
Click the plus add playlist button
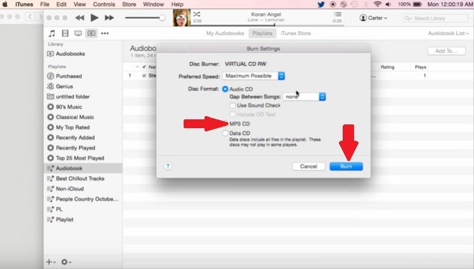point(50,262)
